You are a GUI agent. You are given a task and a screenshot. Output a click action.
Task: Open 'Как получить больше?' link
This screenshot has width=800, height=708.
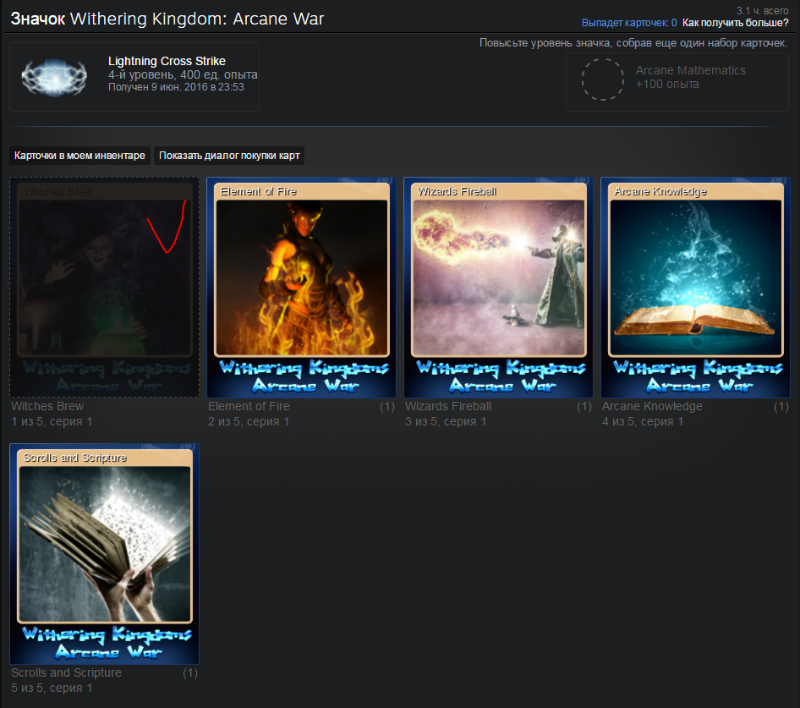(x=735, y=23)
